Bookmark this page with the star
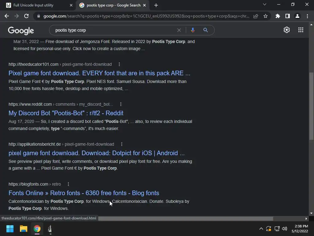 point(266,16)
